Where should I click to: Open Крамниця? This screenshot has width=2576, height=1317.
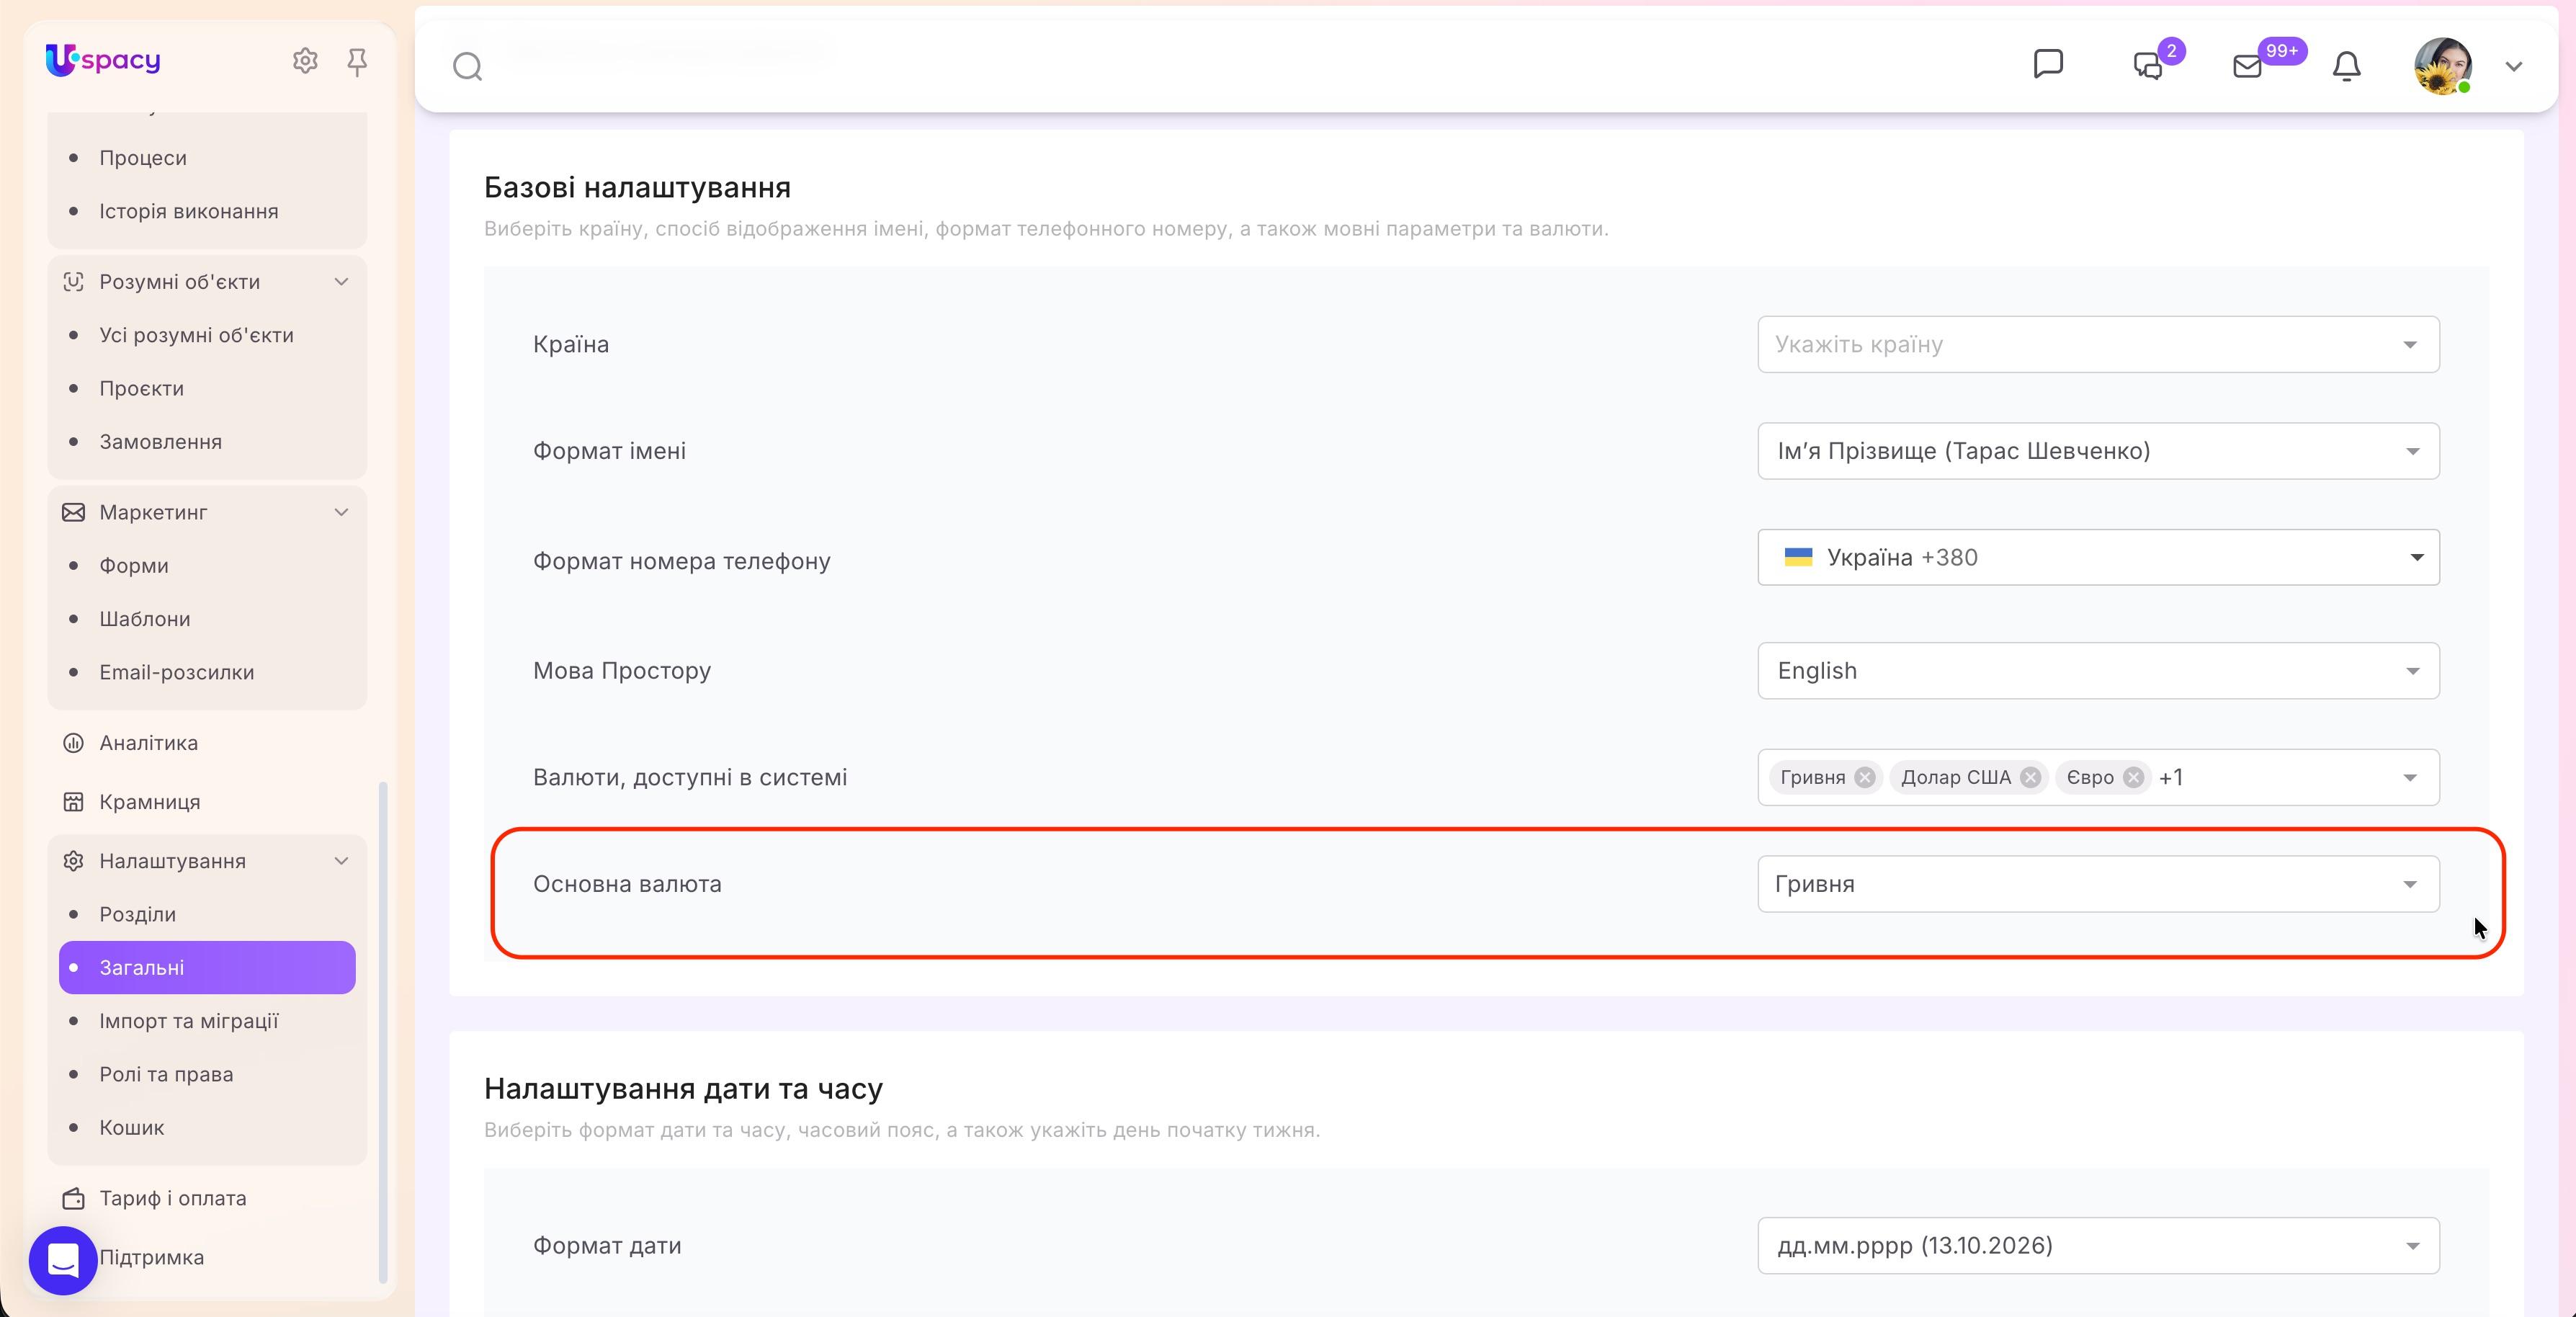pyautogui.click(x=150, y=801)
